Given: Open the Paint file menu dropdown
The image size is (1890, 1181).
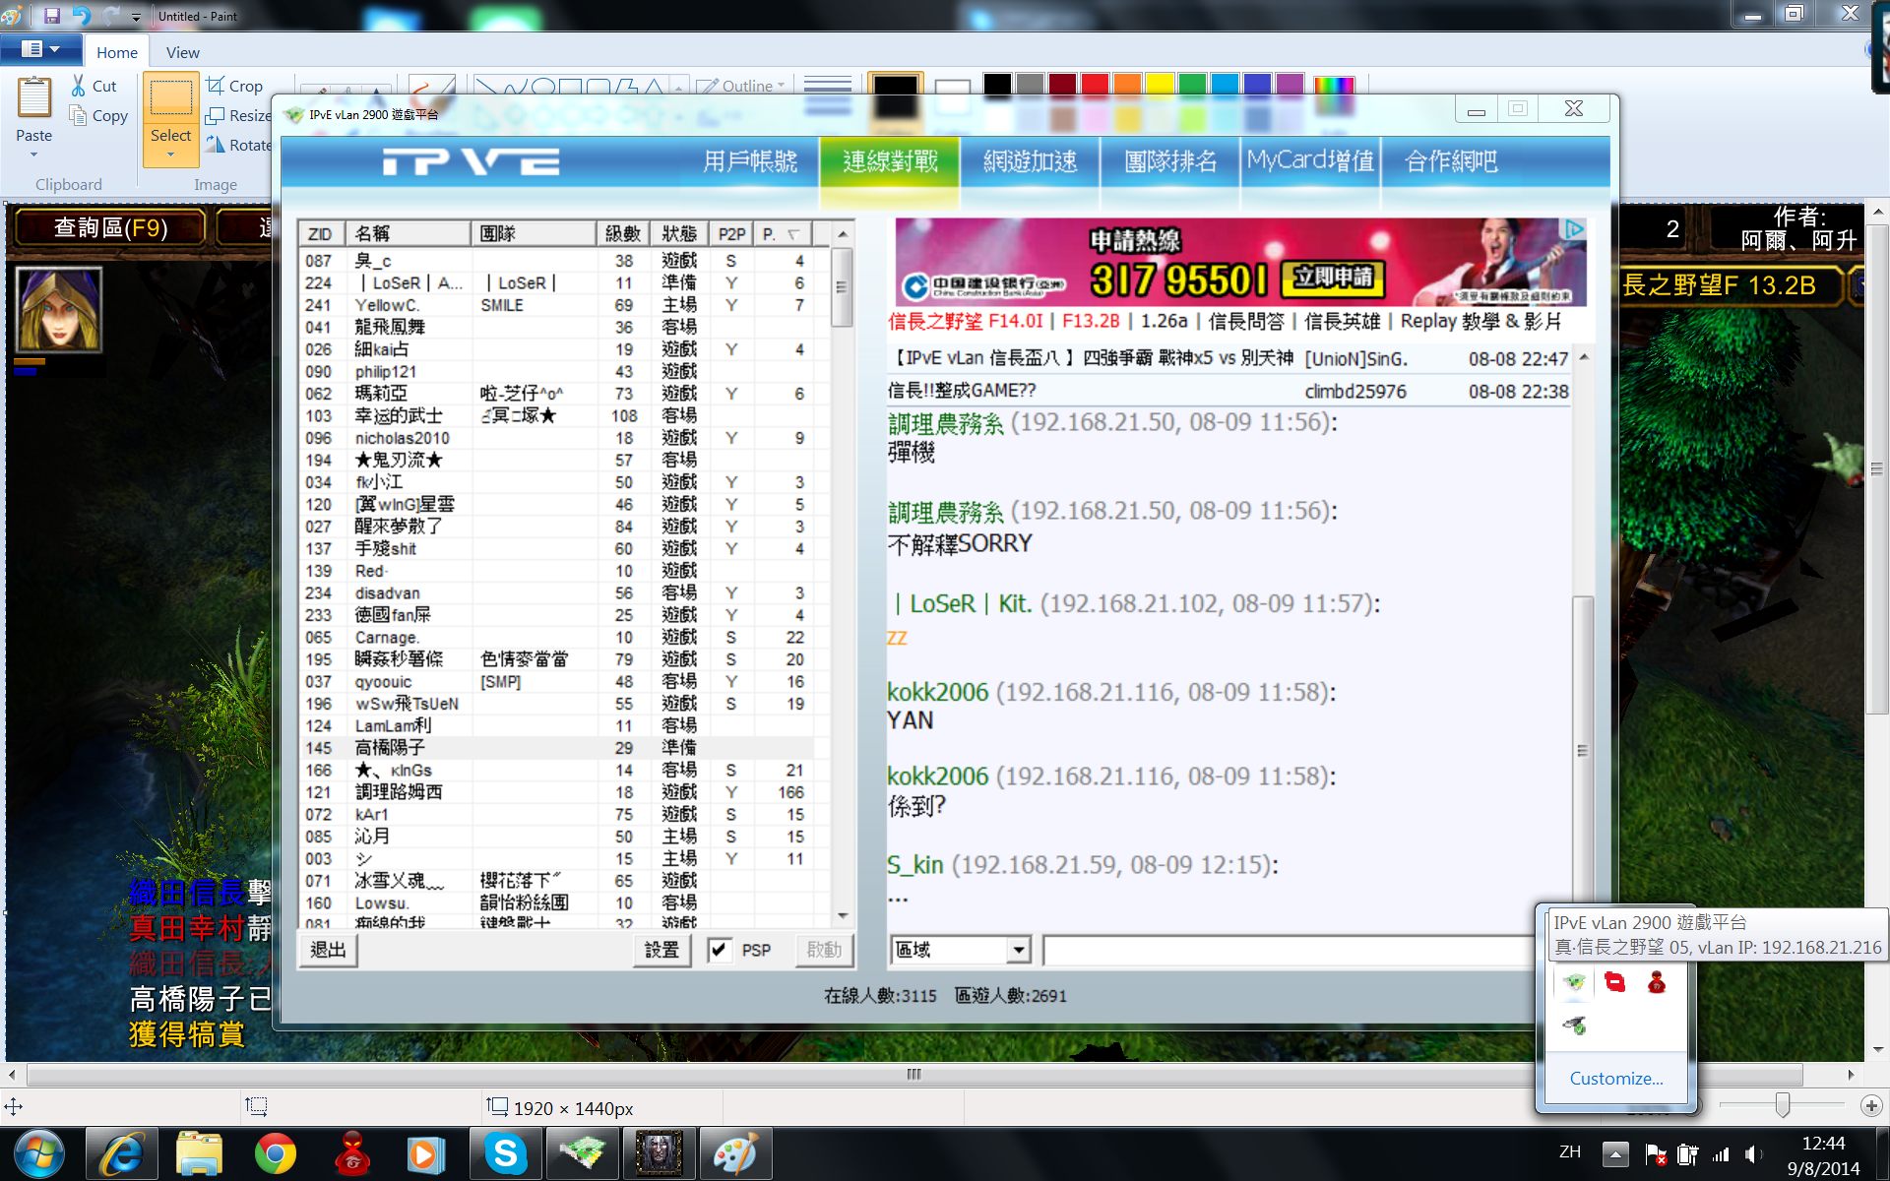Looking at the screenshot, I should tap(40, 49).
